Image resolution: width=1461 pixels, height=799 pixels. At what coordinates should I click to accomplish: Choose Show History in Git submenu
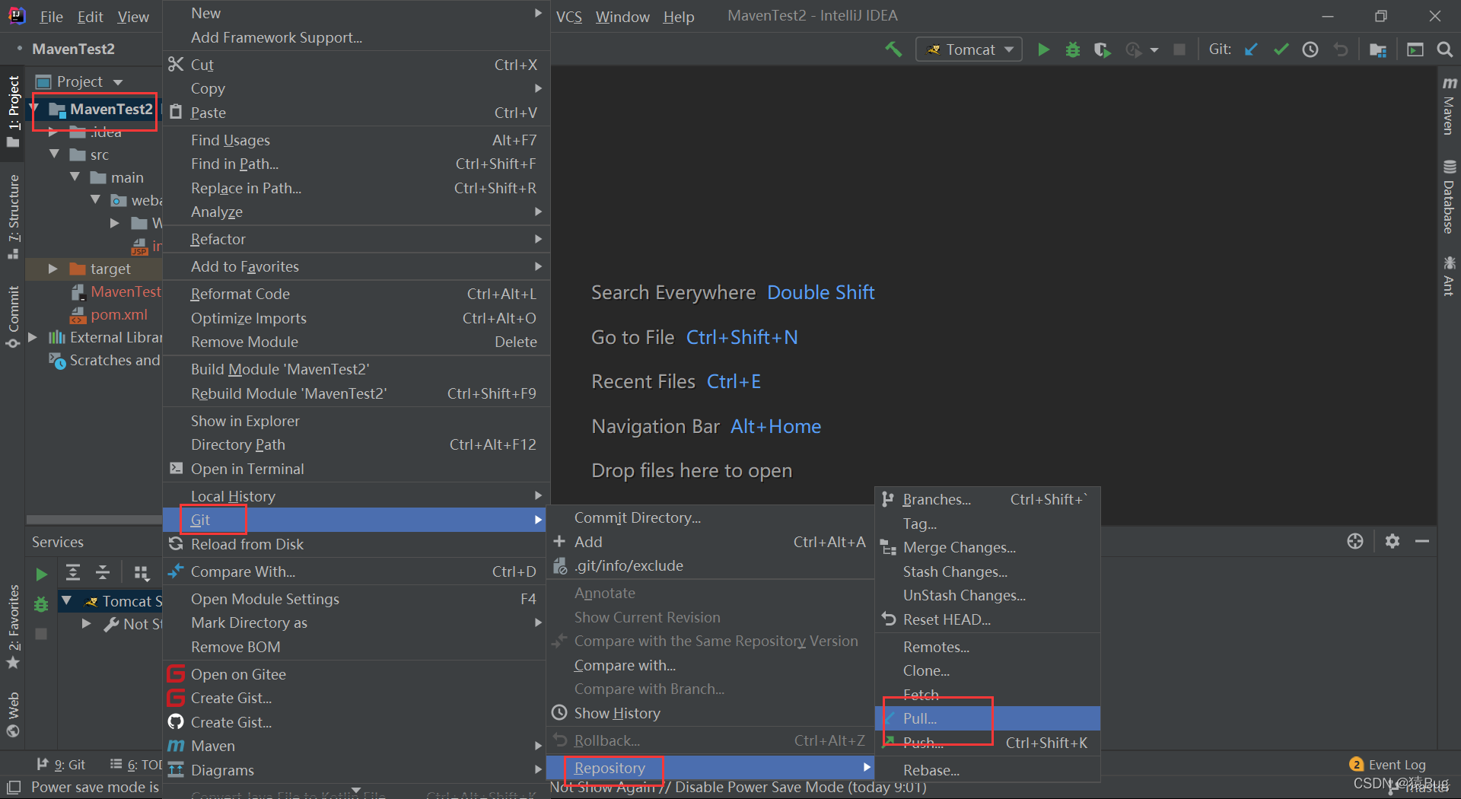pos(710,713)
